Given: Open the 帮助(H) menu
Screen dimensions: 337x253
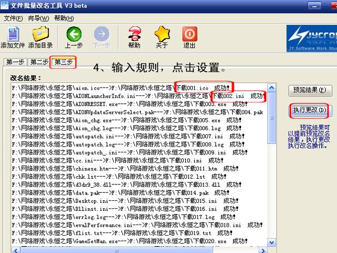Looking at the screenshot, I should coord(64,18).
